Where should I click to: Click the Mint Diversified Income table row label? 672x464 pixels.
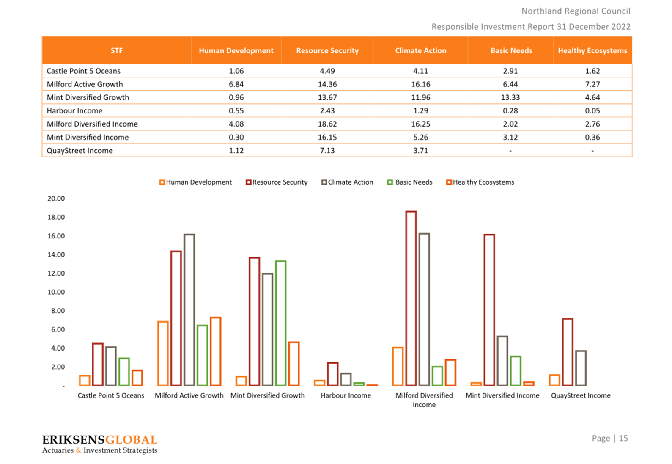88,137
